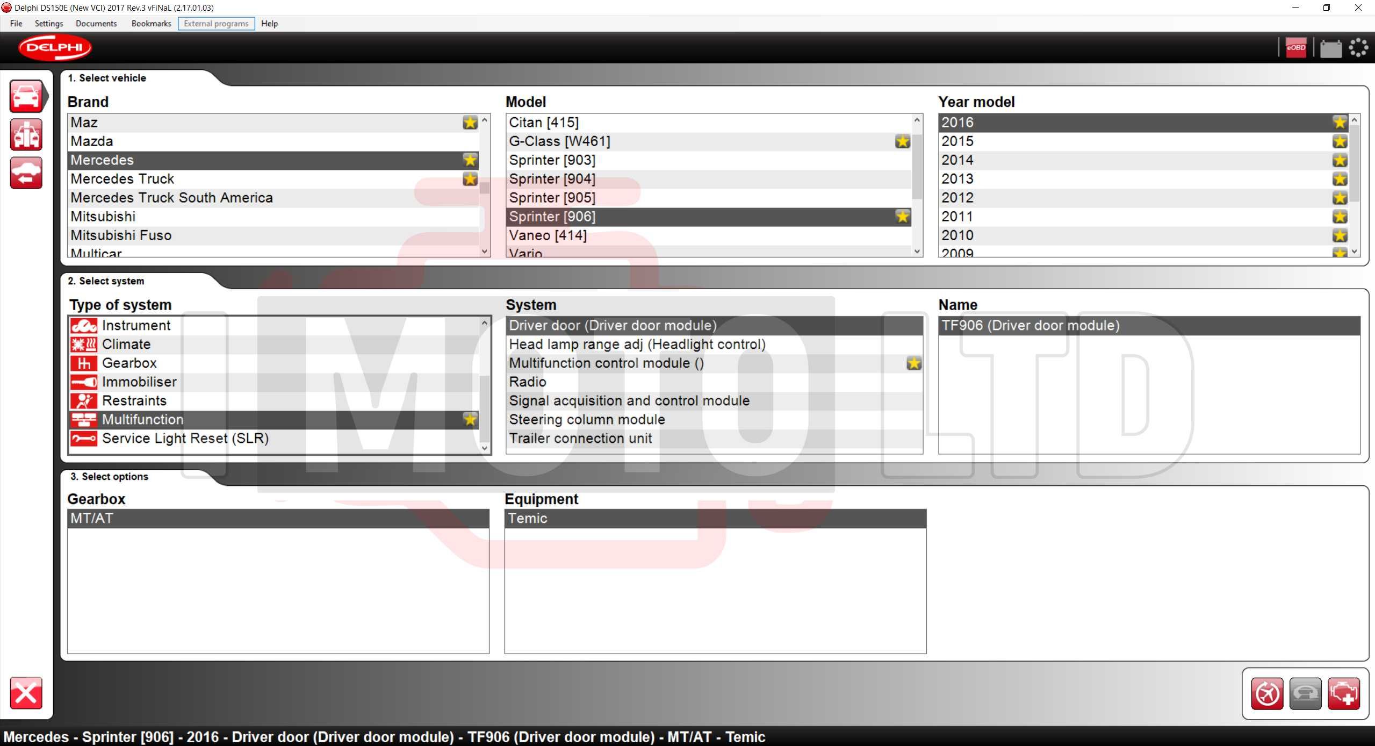Screen dimensions: 1375x746
Task: Toggle favorite star on Multifunction type row
Action: click(470, 420)
